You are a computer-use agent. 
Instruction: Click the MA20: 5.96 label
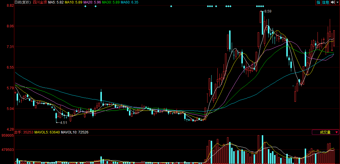coord(92,2)
